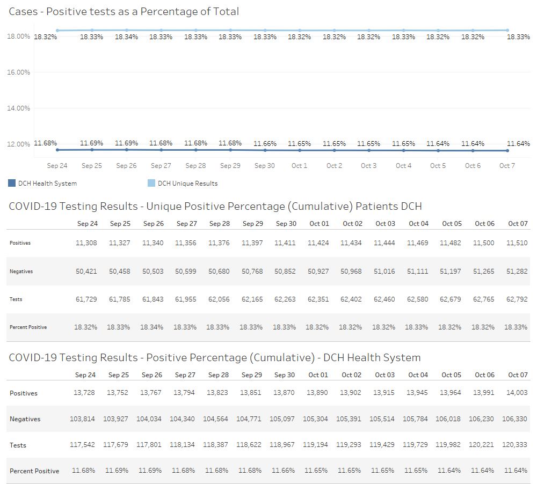This screenshot has height=484, width=537.
Task: Select the 62,792 Tests cell for Oct 07
Action: tap(517, 299)
